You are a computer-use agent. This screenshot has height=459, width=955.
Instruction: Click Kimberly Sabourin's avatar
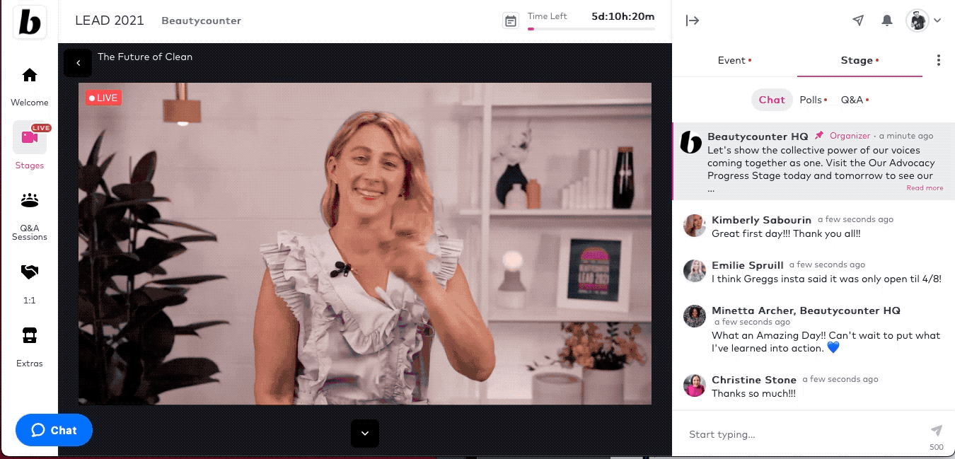coord(695,226)
